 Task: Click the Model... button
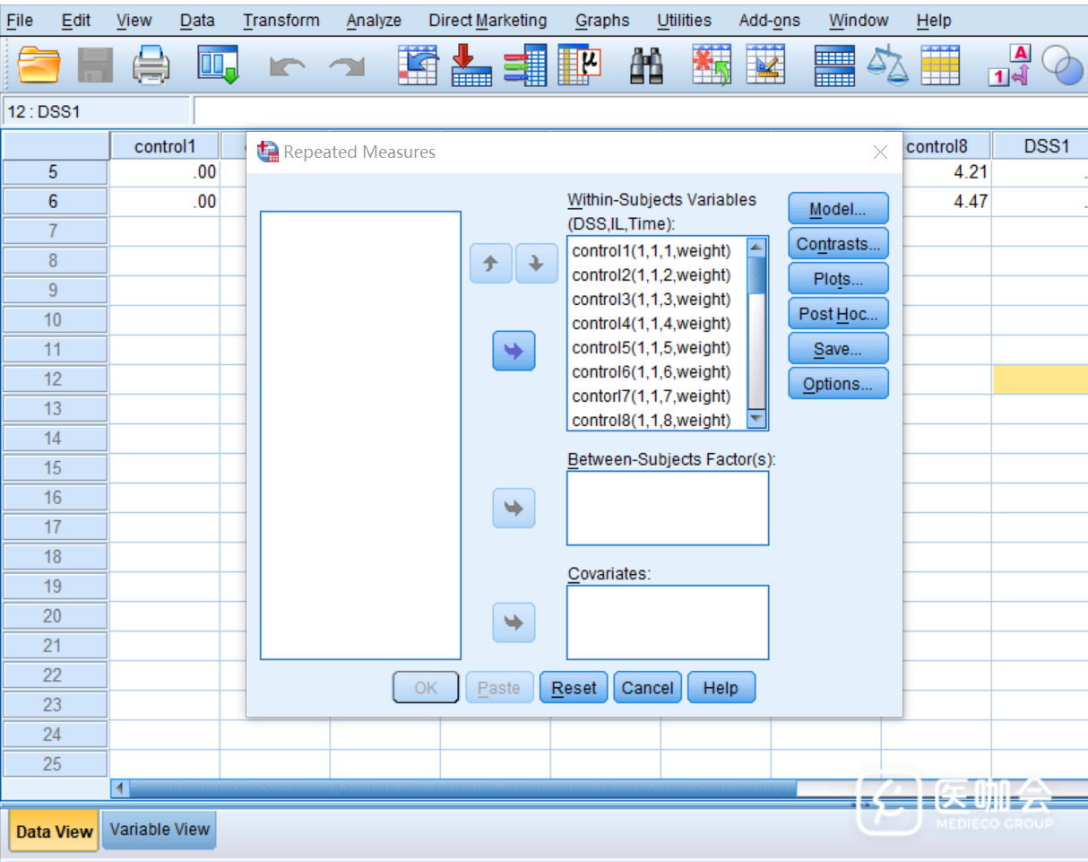(838, 209)
